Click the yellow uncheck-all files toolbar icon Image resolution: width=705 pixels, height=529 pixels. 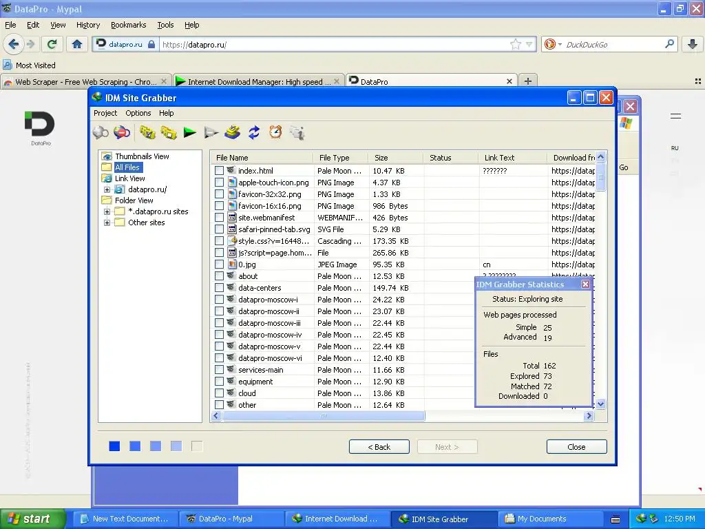(x=169, y=133)
